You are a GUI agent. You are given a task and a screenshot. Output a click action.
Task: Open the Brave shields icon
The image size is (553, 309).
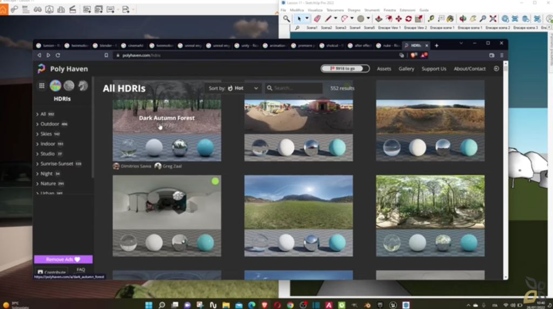[414, 55]
